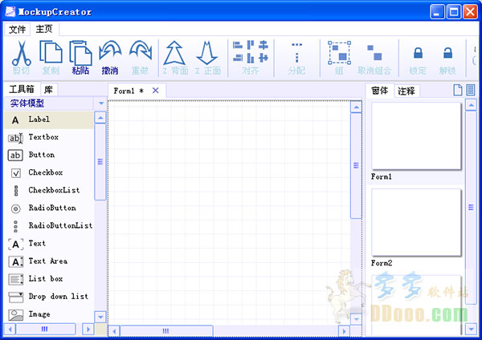Click the Copy (复制) toolbar icon
This screenshot has height=340, width=482.
[x=51, y=52]
